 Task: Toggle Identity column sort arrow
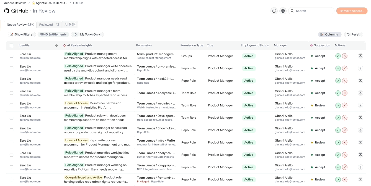click(x=56, y=45)
